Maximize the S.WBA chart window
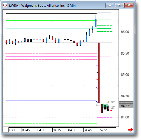 (119, 5)
